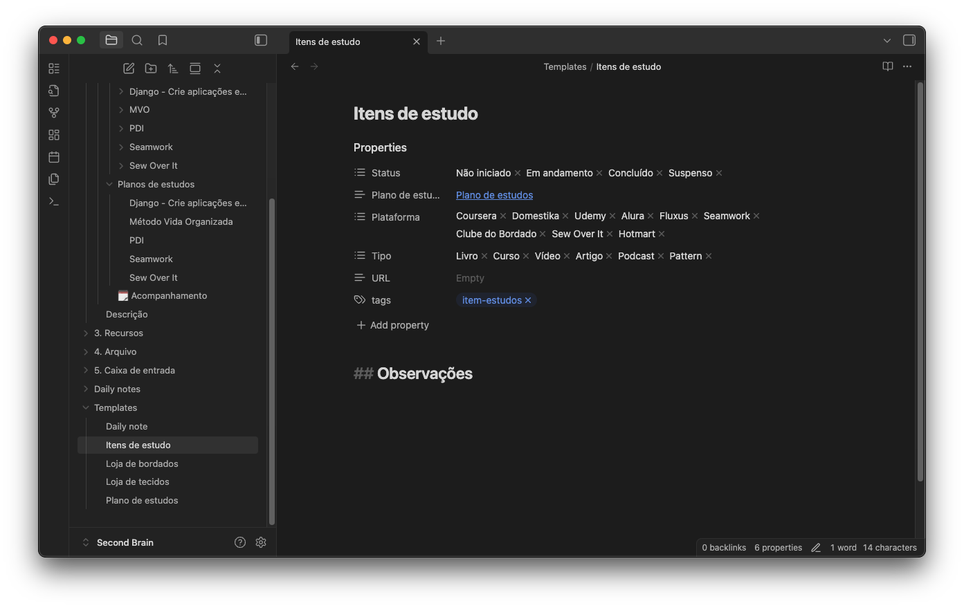Image resolution: width=964 pixels, height=608 pixels.
Task: Create a new note from sidebar toolbar
Action: pos(129,68)
